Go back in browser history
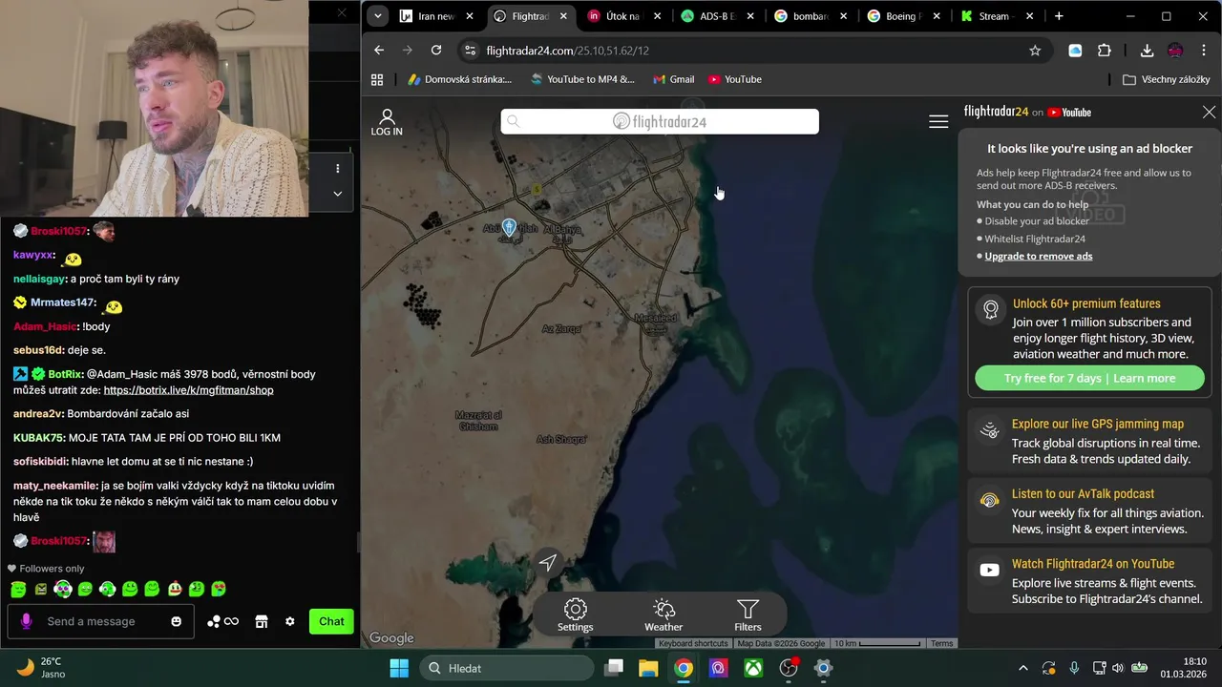Screen dimensions: 1222x687 coord(379,51)
